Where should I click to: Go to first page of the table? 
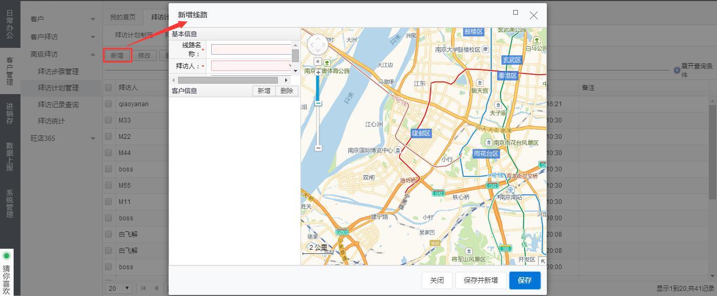point(143,288)
